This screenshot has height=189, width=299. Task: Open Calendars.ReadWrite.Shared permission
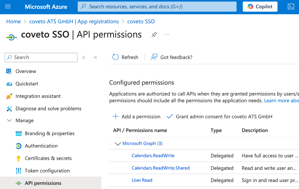click(161, 168)
